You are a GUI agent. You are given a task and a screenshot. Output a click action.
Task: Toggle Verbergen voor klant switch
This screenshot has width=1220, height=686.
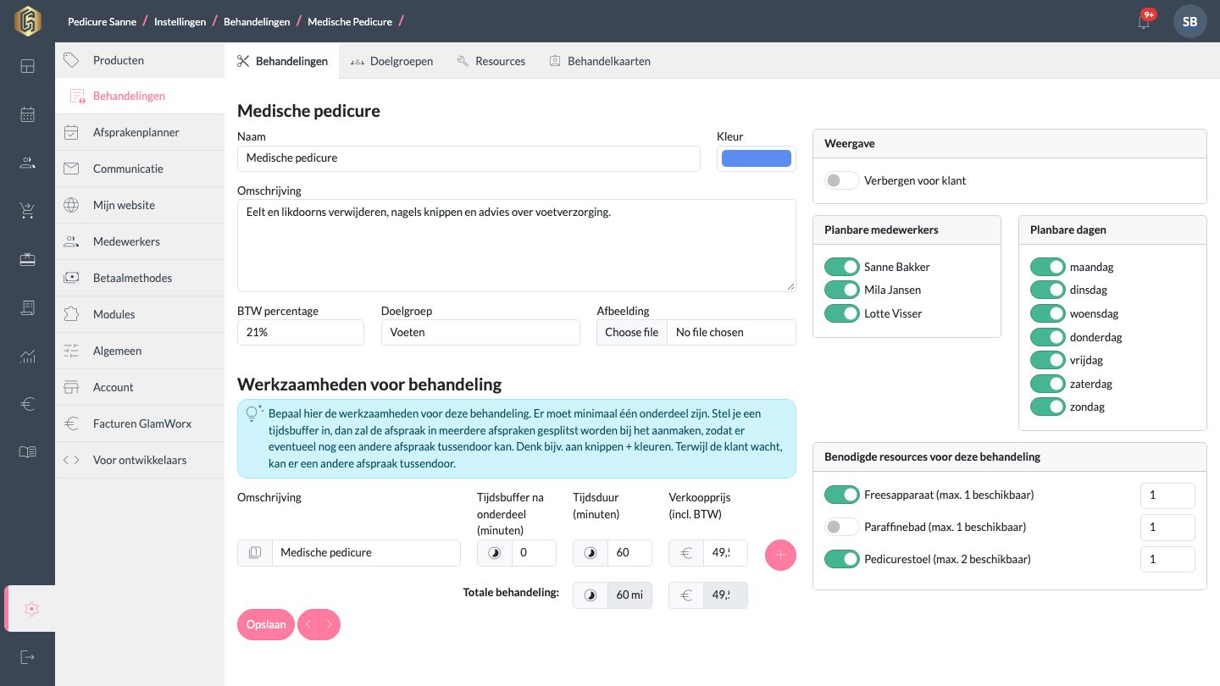[x=841, y=180]
